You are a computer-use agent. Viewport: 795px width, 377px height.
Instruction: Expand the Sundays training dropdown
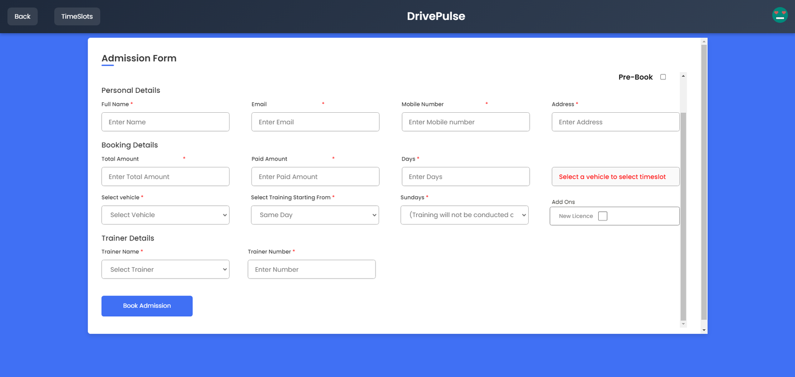[465, 215]
